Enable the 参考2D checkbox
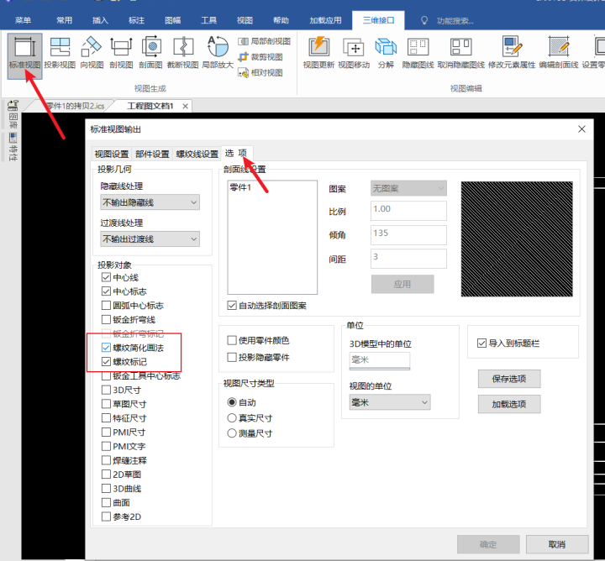Viewport: 605px width, 561px height. tap(106, 516)
